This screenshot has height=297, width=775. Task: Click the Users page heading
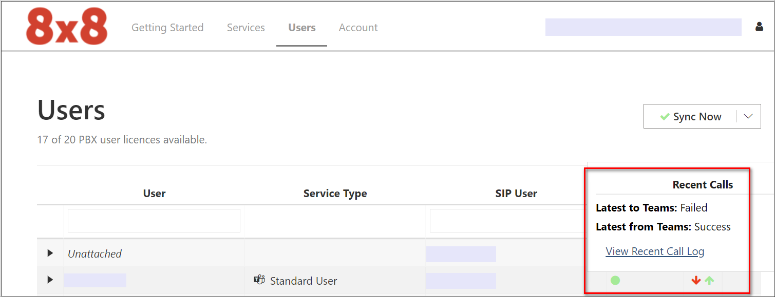click(71, 110)
